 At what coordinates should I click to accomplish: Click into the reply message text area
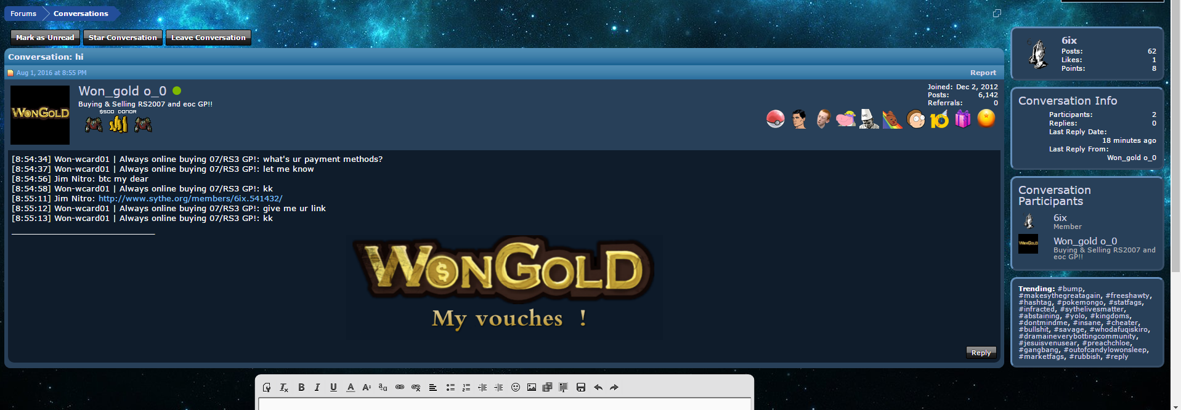pos(505,404)
